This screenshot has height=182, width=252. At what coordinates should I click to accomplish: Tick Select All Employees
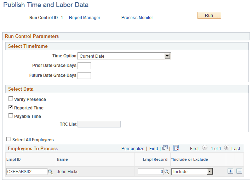8,139
